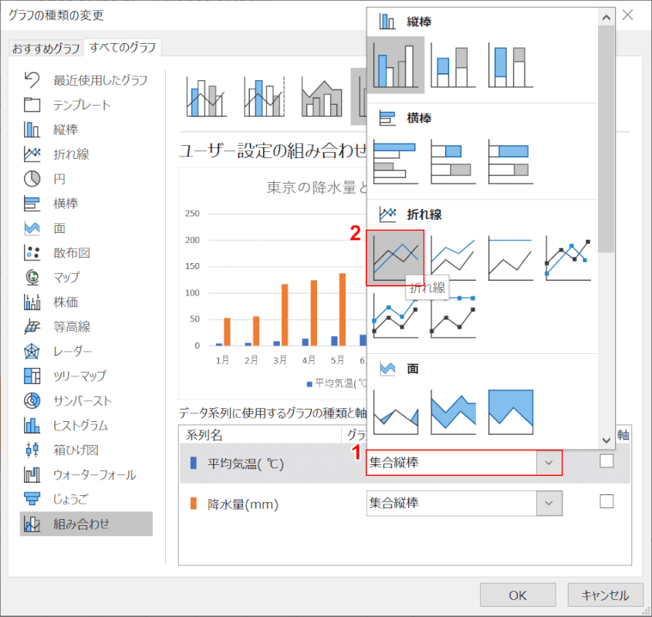Viewport: 652px width, 617px height.
Task: Select the basic area (面) chart icon
Action: coord(395,412)
